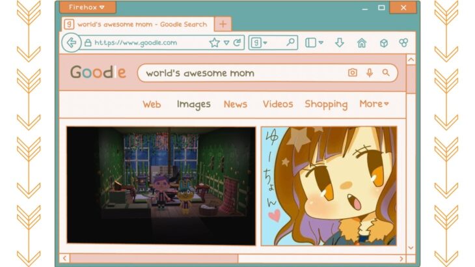This screenshot has height=267, width=475.
Task: Toggle the sidebar panel icon
Action: click(x=310, y=43)
